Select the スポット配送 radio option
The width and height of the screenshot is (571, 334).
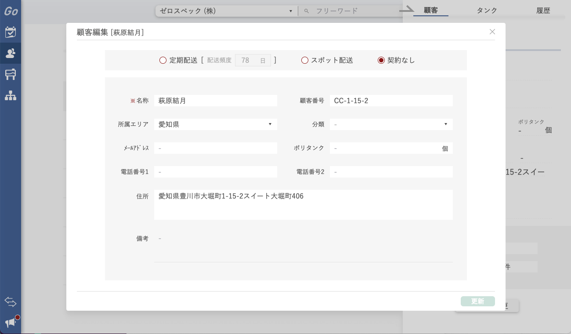pyautogui.click(x=304, y=60)
